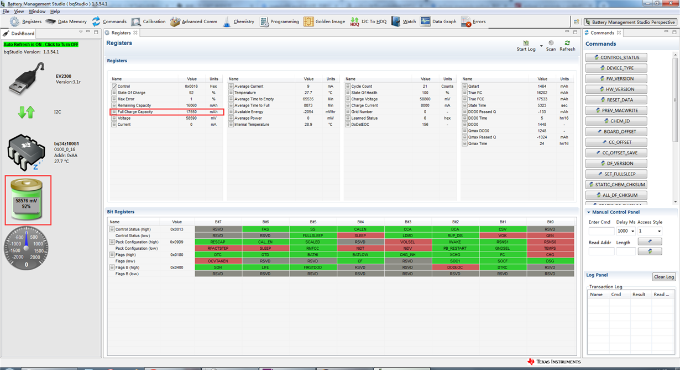The width and height of the screenshot is (680, 370).
Task: Open the View menu
Action: [19, 11]
